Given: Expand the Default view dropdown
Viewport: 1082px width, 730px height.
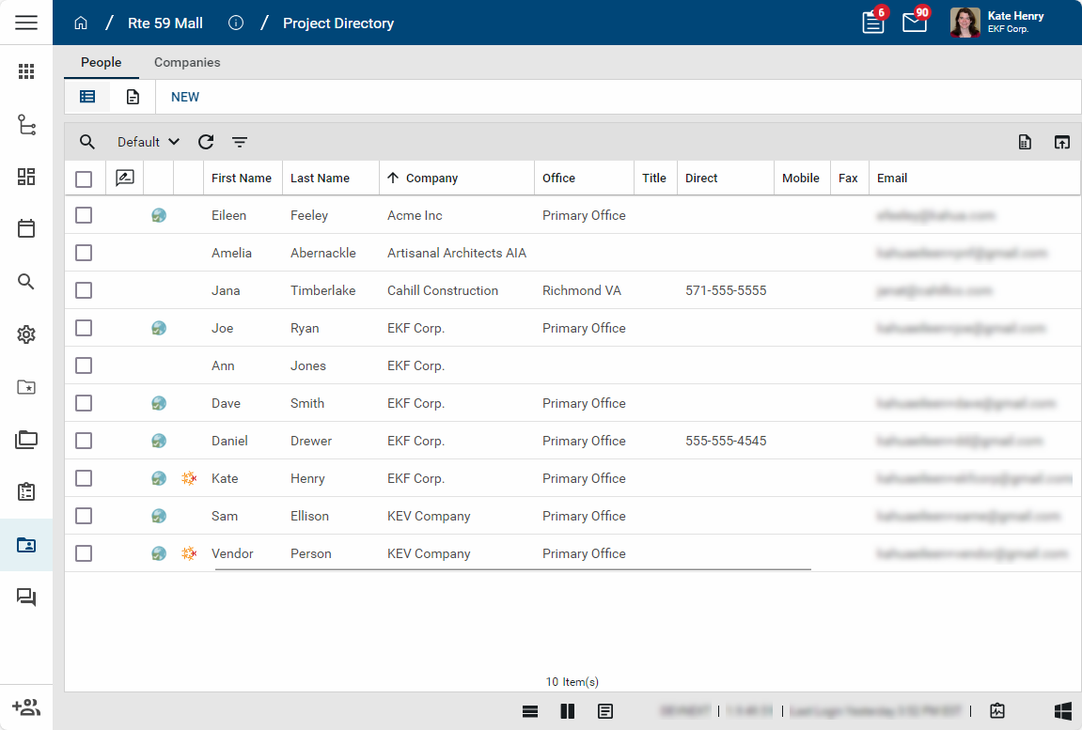Looking at the screenshot, I should [148, 142].
